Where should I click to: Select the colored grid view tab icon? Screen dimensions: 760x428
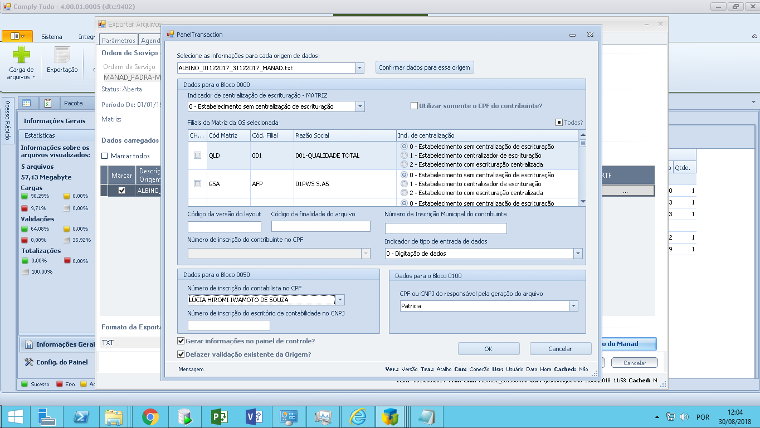point(27,103)
